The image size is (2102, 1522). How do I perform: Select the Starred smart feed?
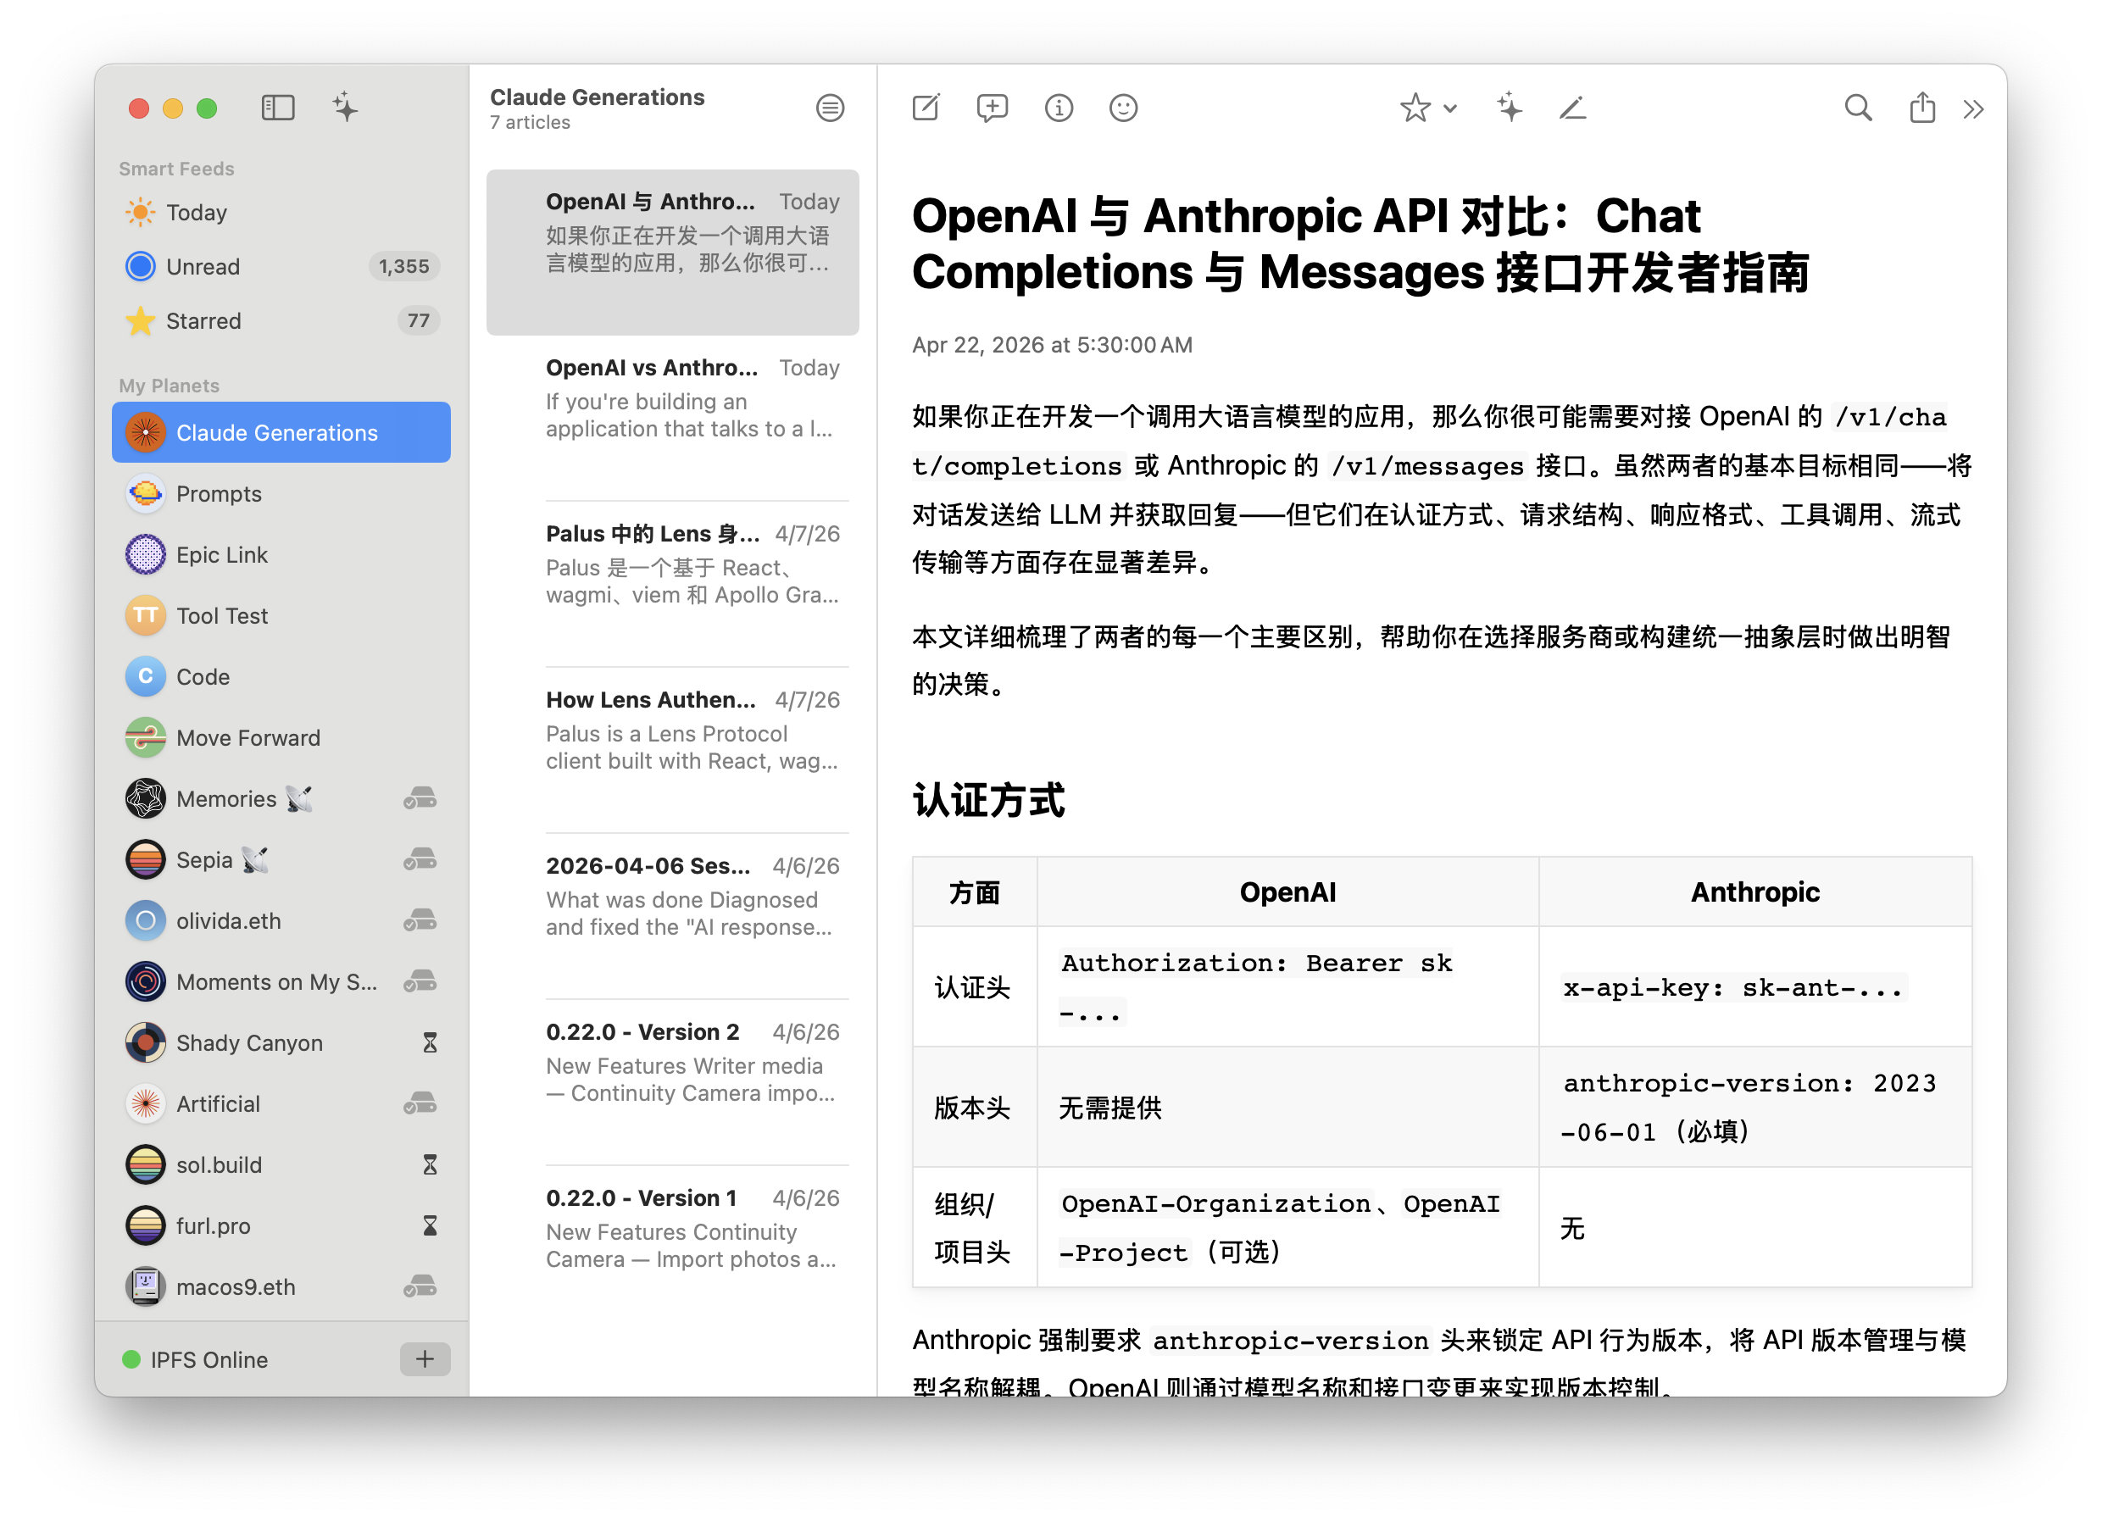pyautogui.click(x=203, y=320)
